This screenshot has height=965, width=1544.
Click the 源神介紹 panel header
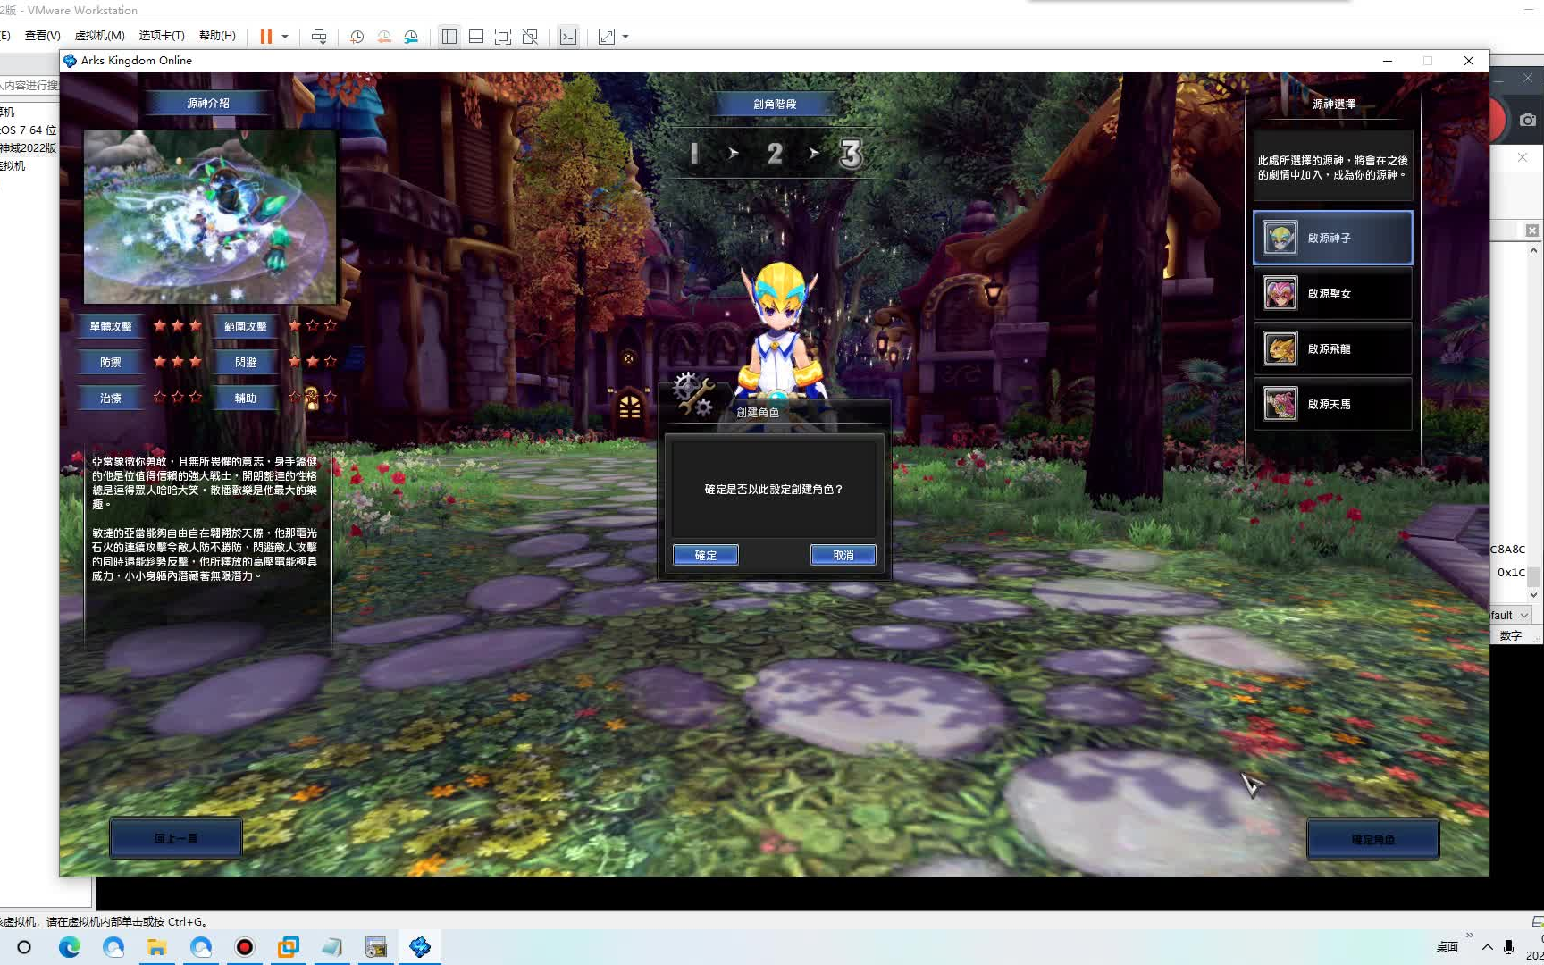[x=208, y=103]
